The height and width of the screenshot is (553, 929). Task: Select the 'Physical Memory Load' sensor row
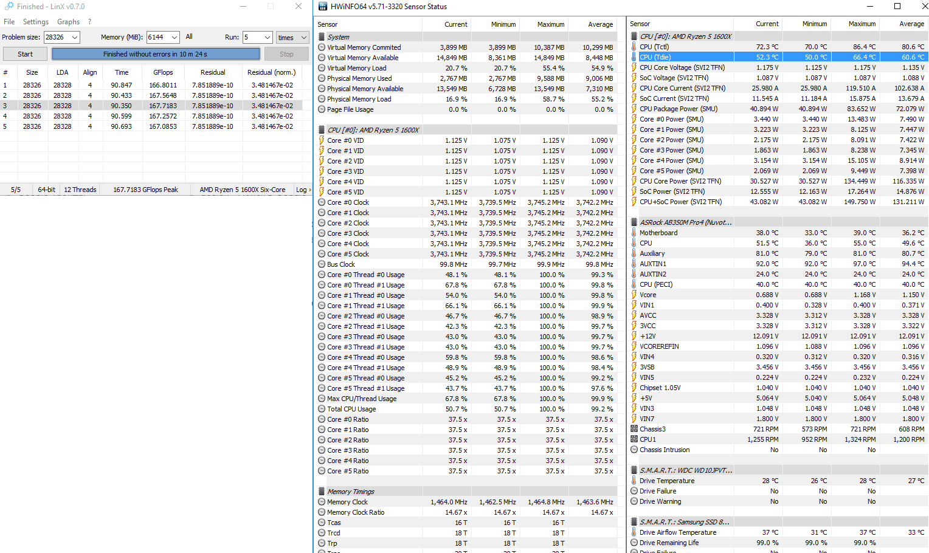467,99
